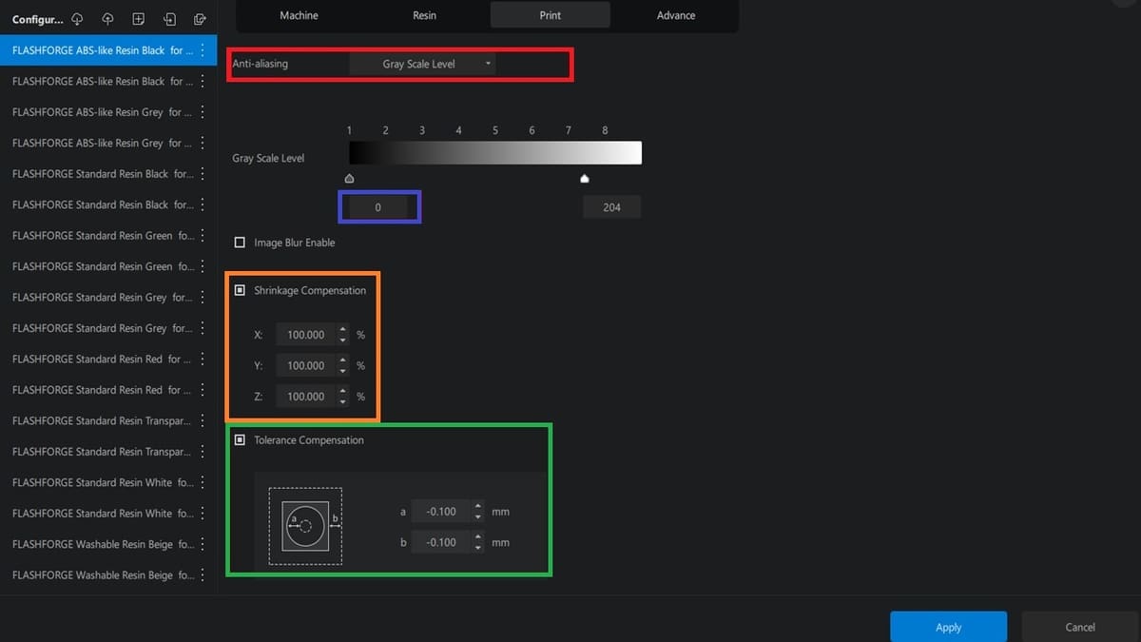This screenshot has width=1141, height=642.
Task: Switch to the Machine tab
Action: pyautogui.click(x=299, y=15)
